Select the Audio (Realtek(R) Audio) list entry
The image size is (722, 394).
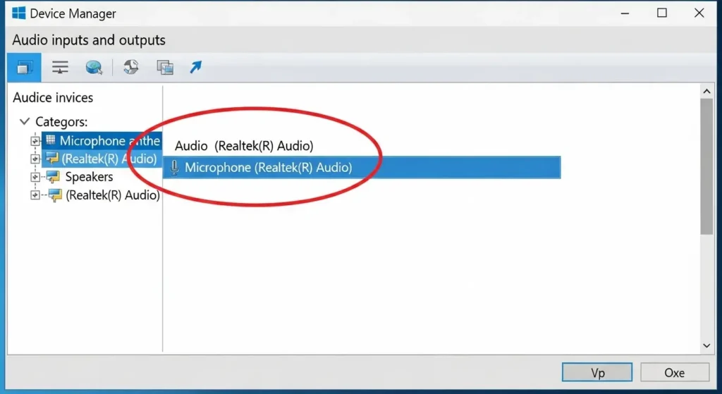coord(244,146)
